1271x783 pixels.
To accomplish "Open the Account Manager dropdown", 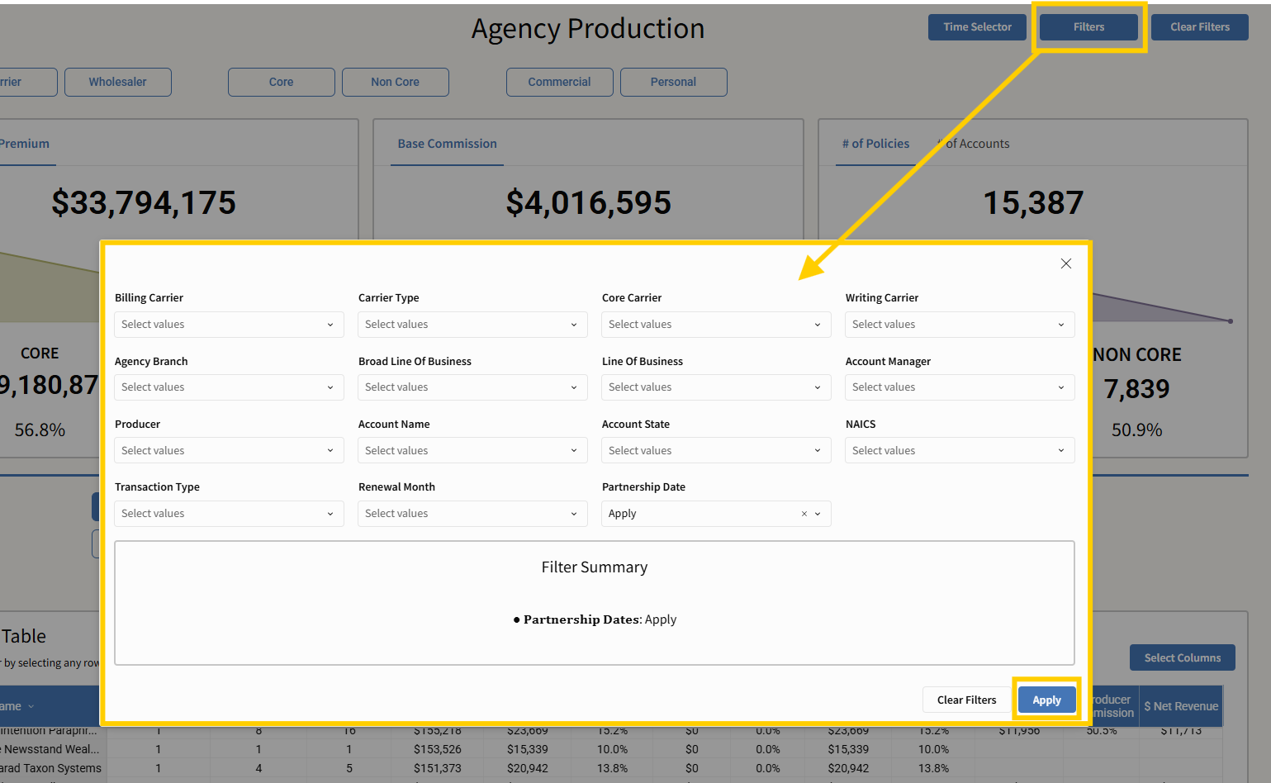I will pyautogui.click(x=960, y=387).
